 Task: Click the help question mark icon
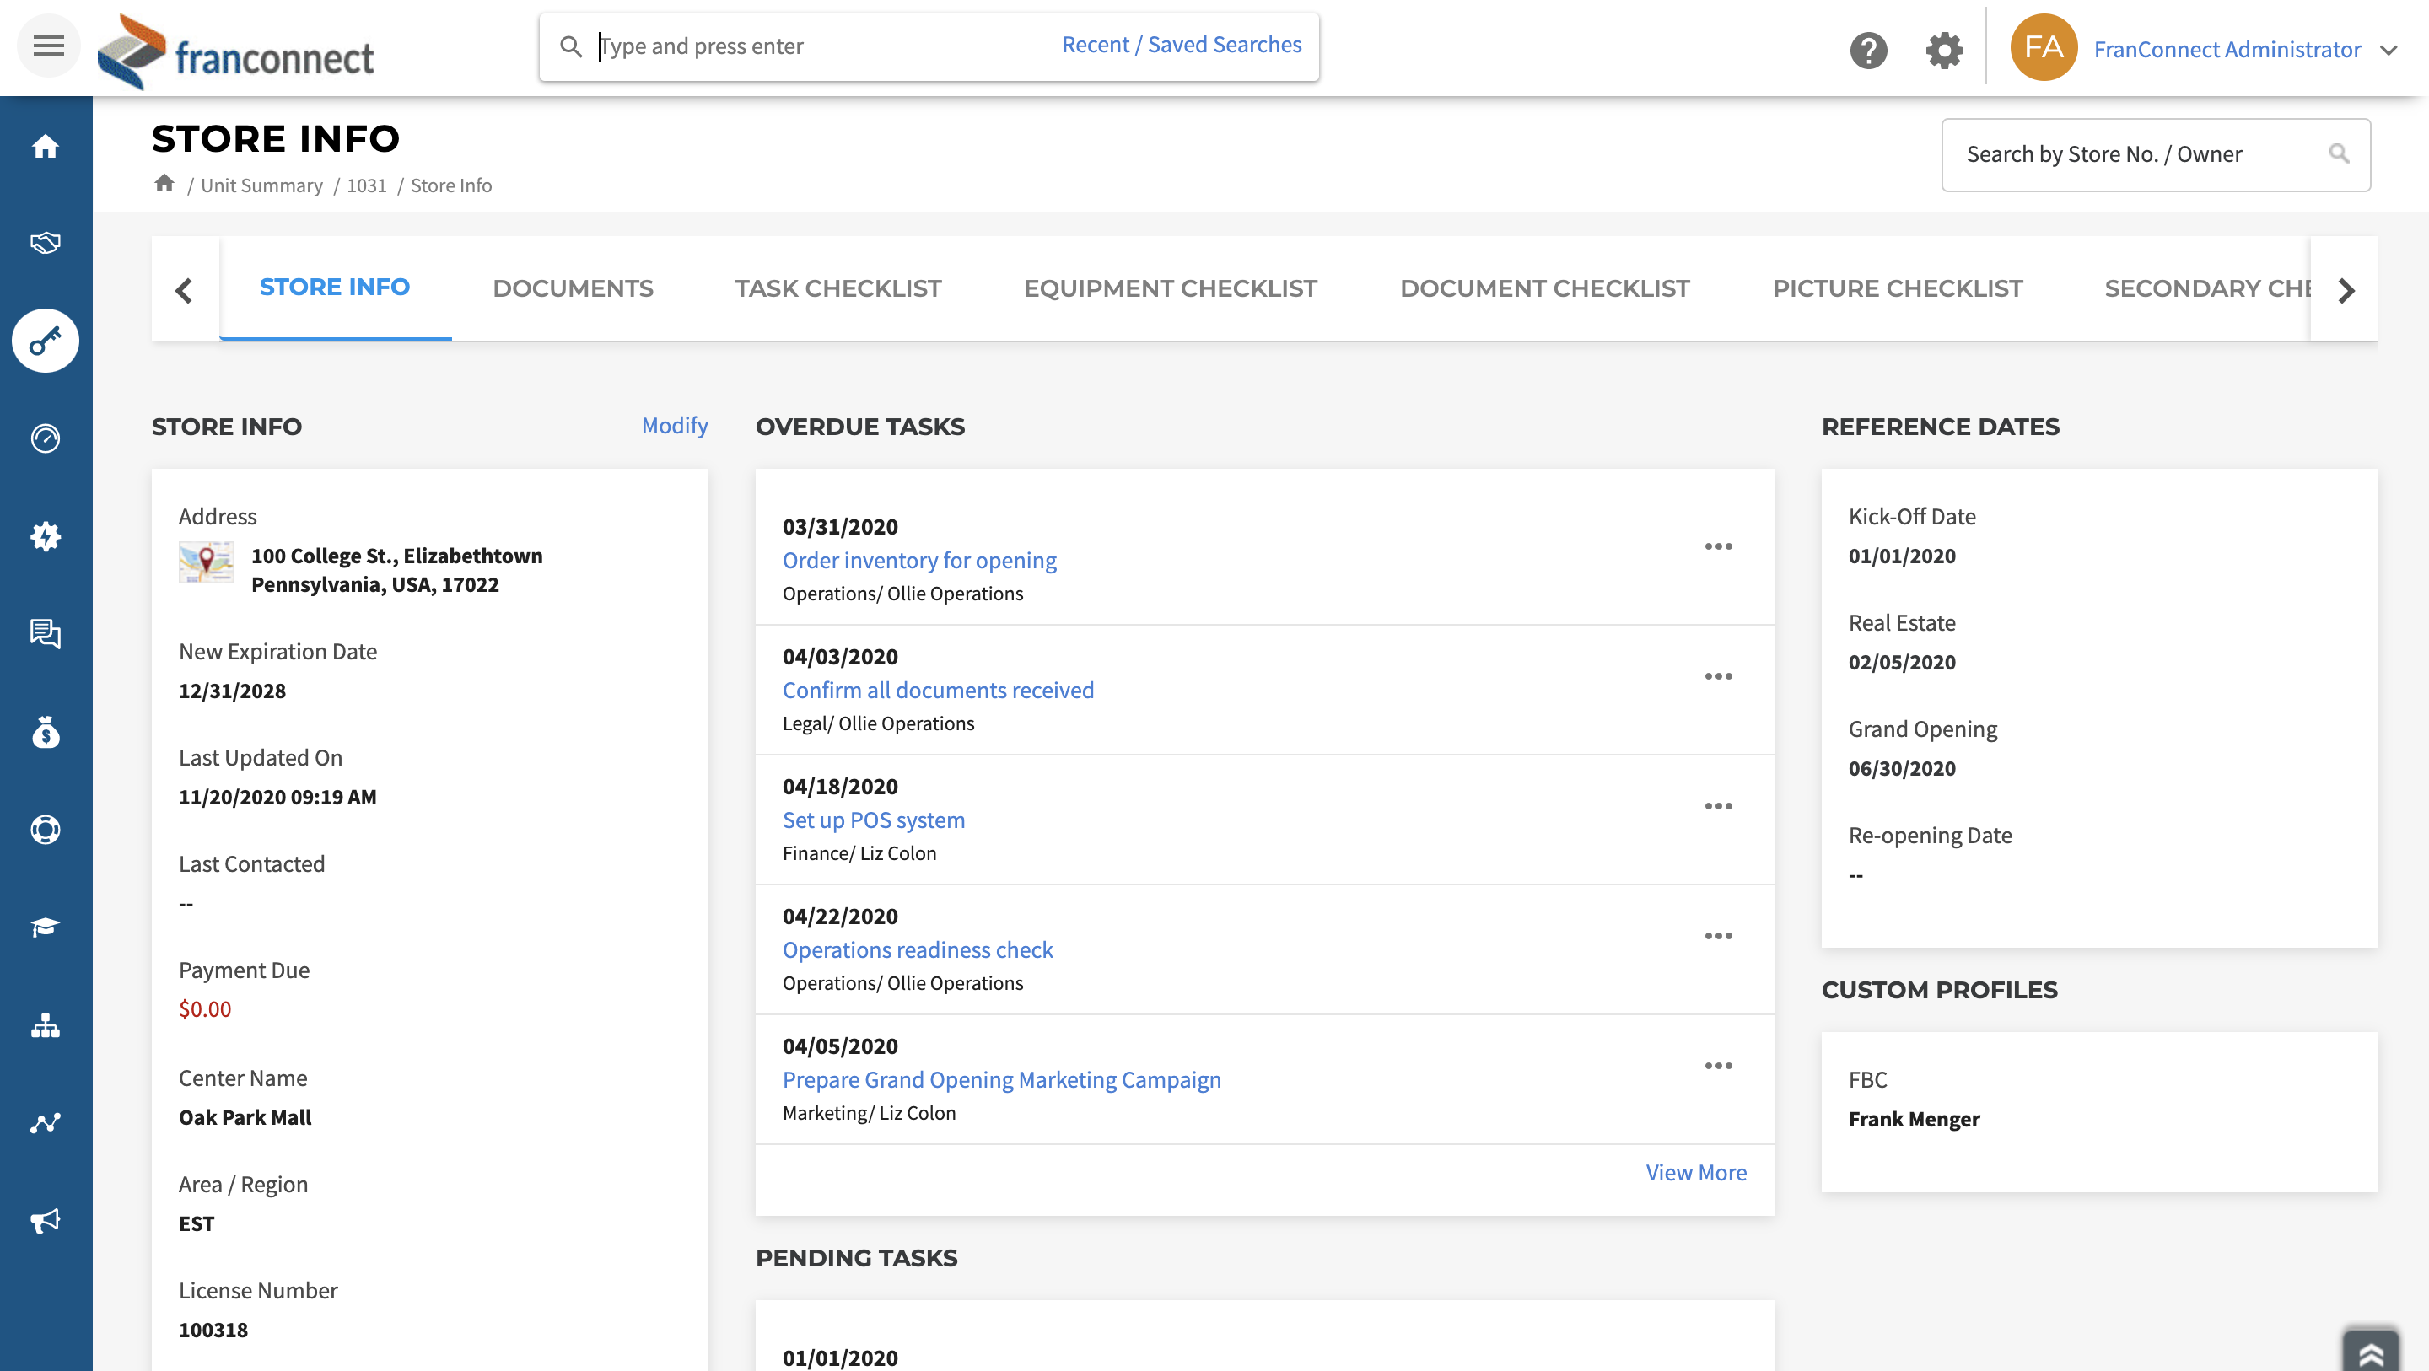(1870, 52)
